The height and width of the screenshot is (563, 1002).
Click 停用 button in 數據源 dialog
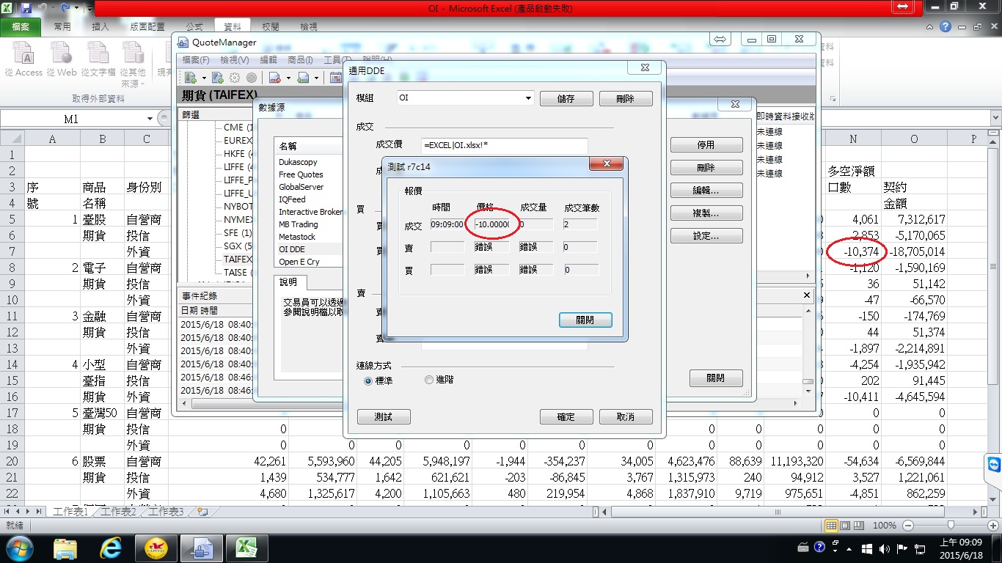(x=706, y=145)
